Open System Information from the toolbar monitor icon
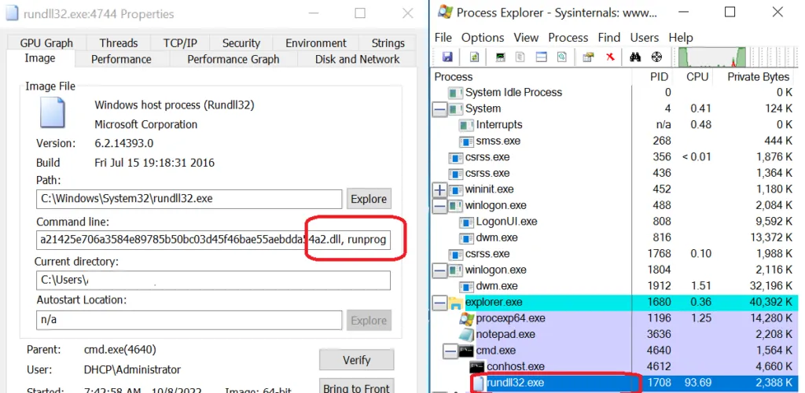This screenshot has height=393, width=805. point(500,57)
